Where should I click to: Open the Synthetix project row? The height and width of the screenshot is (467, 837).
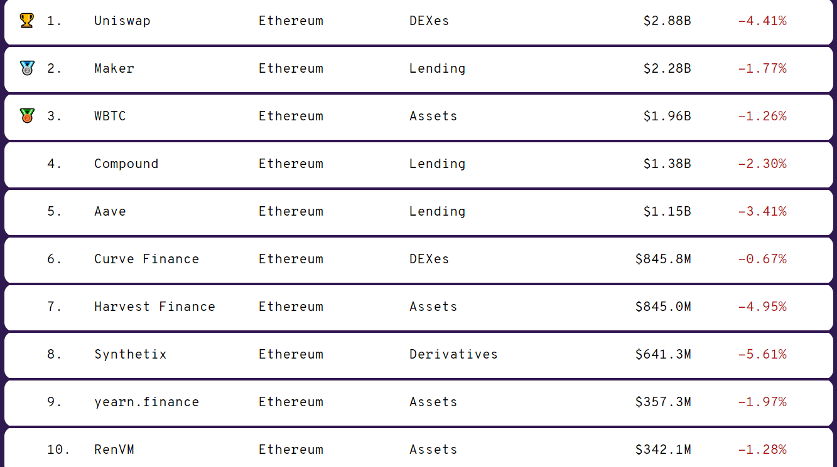130,354
